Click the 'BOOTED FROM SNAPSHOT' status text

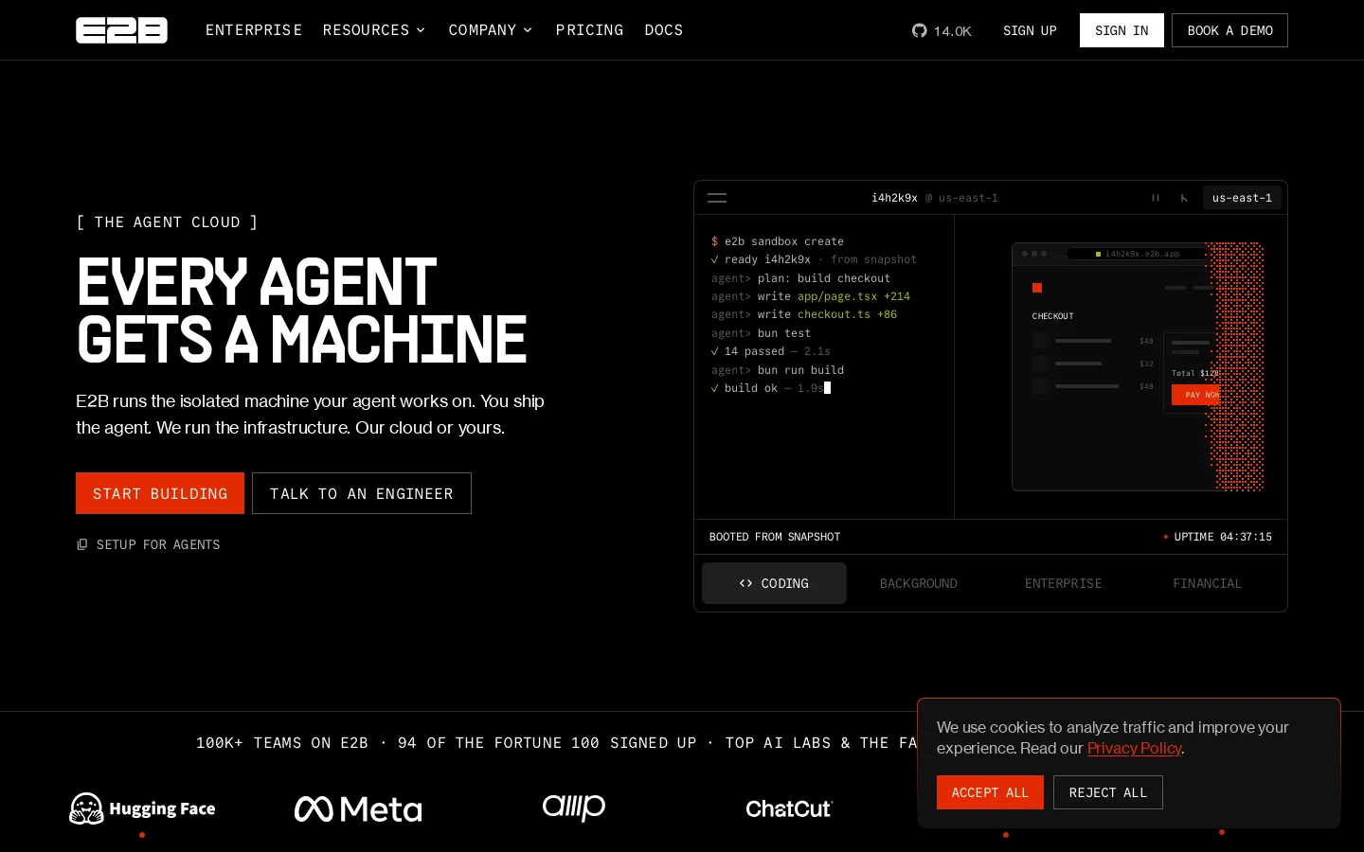click(x=775, y=537)
